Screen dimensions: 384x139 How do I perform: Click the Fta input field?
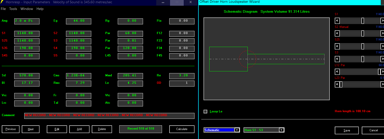(x=182, y=21)
